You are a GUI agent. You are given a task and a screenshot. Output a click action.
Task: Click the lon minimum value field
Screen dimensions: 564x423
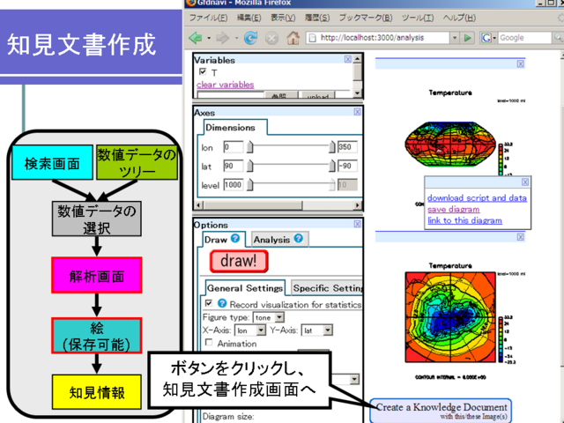233,147
